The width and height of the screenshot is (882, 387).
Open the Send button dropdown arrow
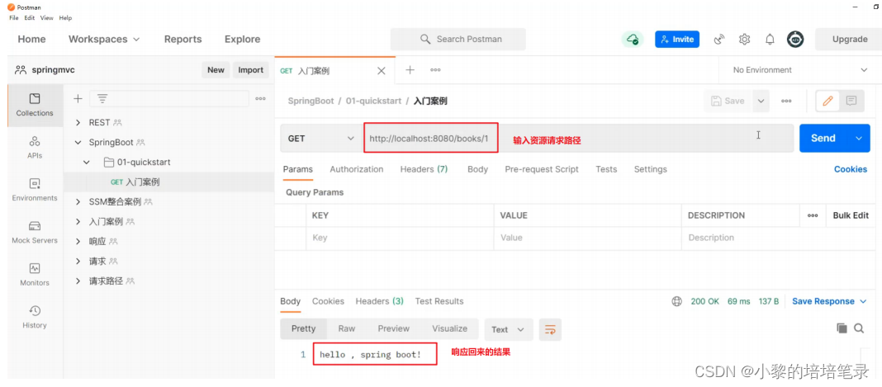[x=859, y=138]
